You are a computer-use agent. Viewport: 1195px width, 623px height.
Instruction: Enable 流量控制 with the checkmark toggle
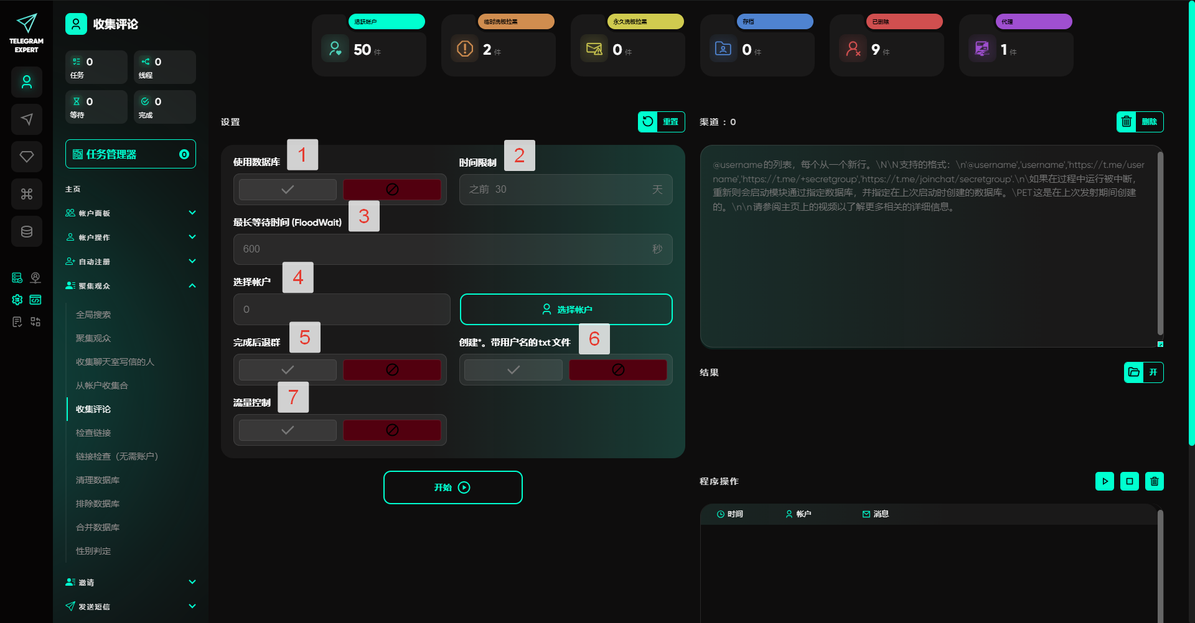coord(288,430)
